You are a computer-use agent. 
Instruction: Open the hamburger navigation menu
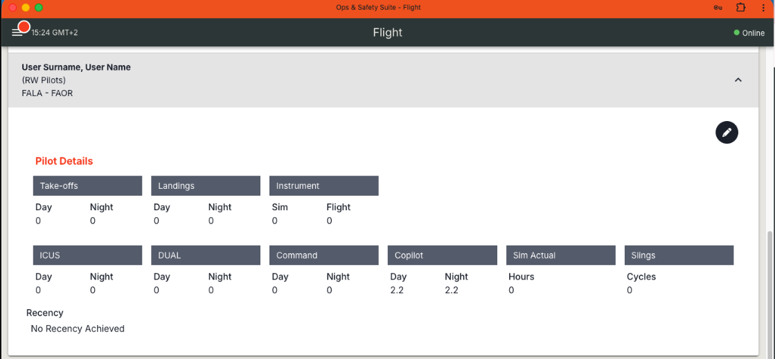[x=16, y=33]
